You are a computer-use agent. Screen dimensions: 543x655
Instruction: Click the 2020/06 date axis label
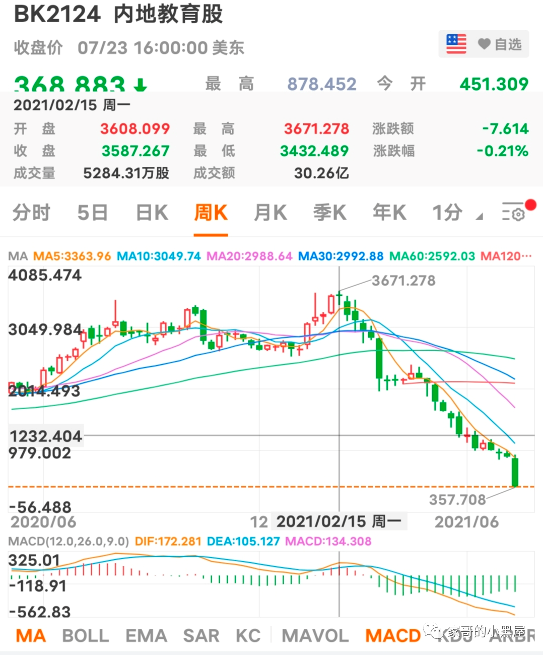(x=43, y=521)
